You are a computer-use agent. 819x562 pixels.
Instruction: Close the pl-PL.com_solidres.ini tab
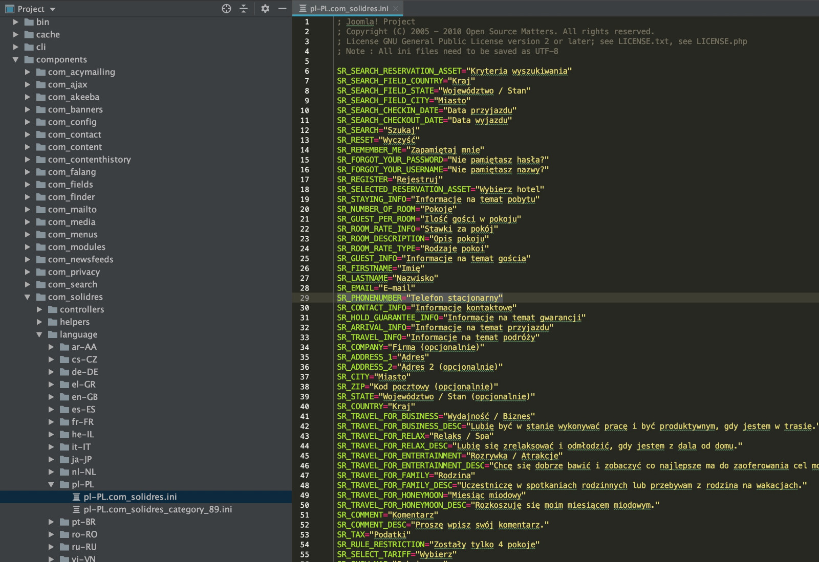396,9
